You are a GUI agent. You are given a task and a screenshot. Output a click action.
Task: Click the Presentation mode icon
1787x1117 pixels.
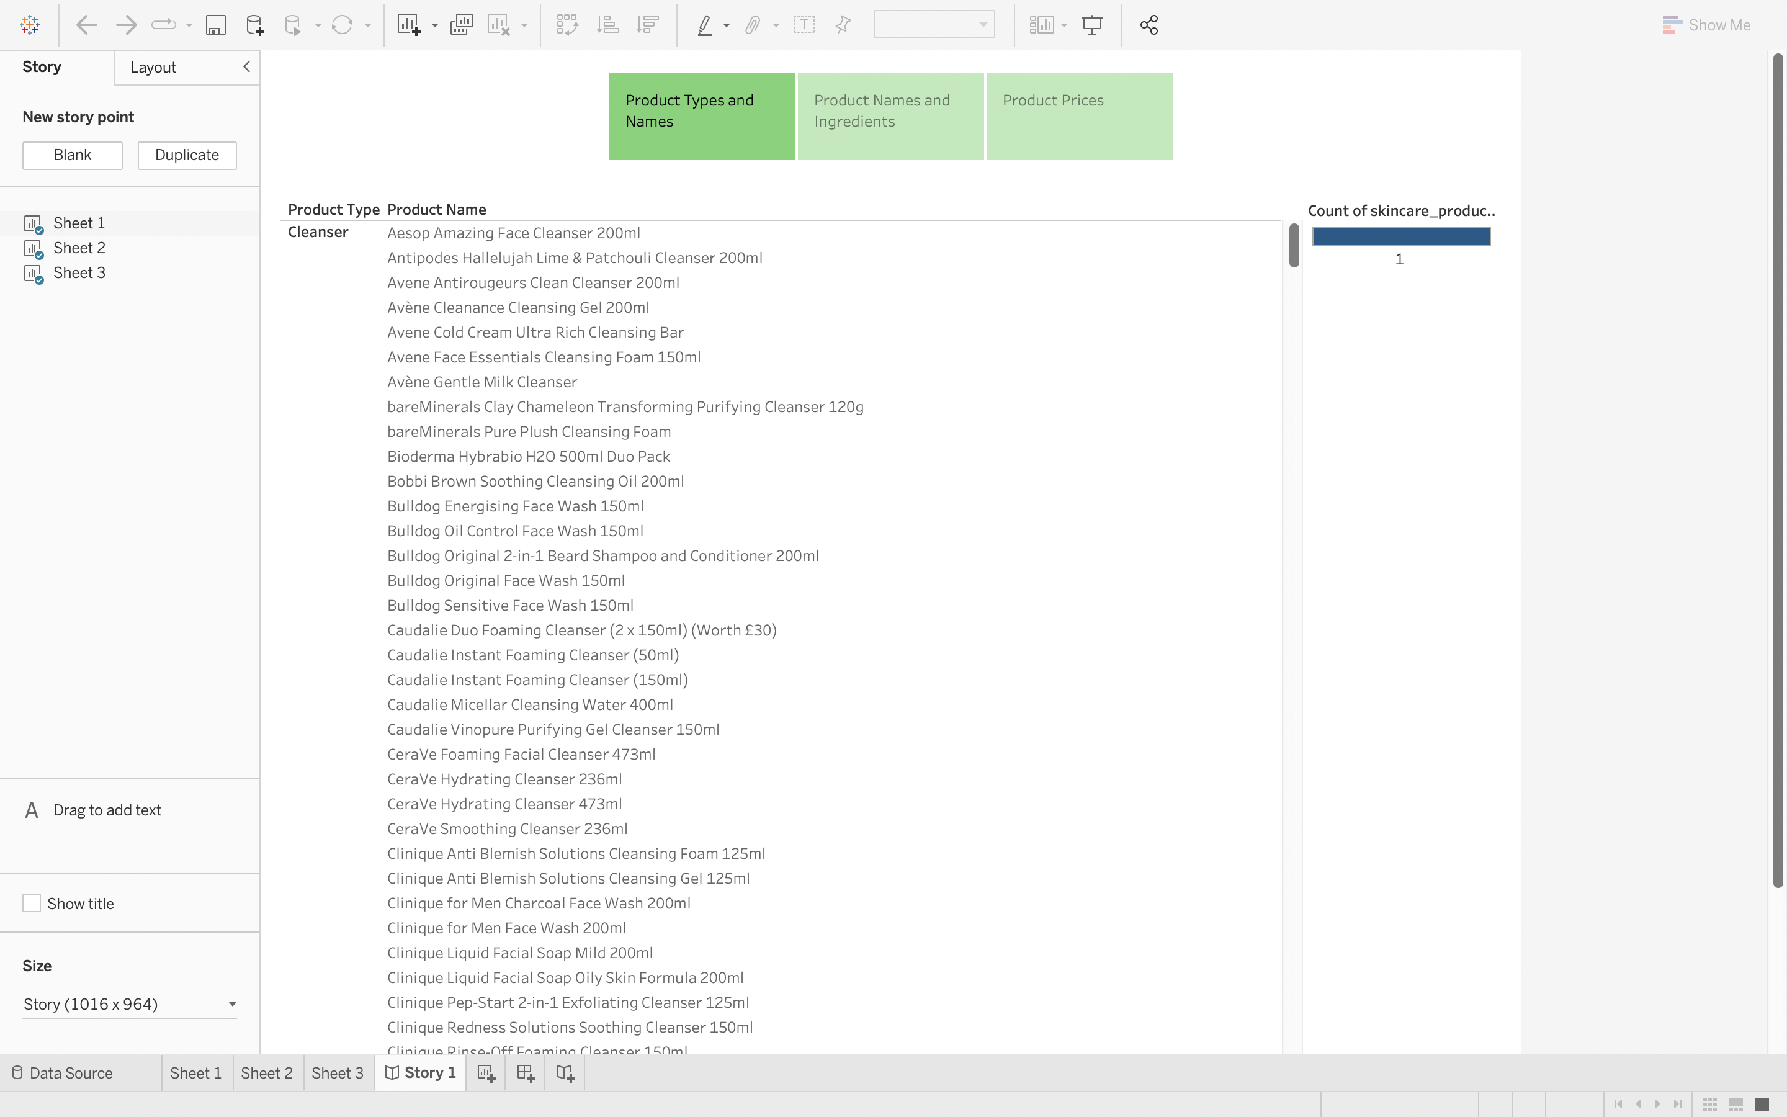point(1092,25)
